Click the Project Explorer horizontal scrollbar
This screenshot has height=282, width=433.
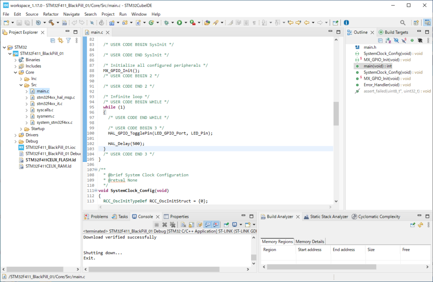35,269
